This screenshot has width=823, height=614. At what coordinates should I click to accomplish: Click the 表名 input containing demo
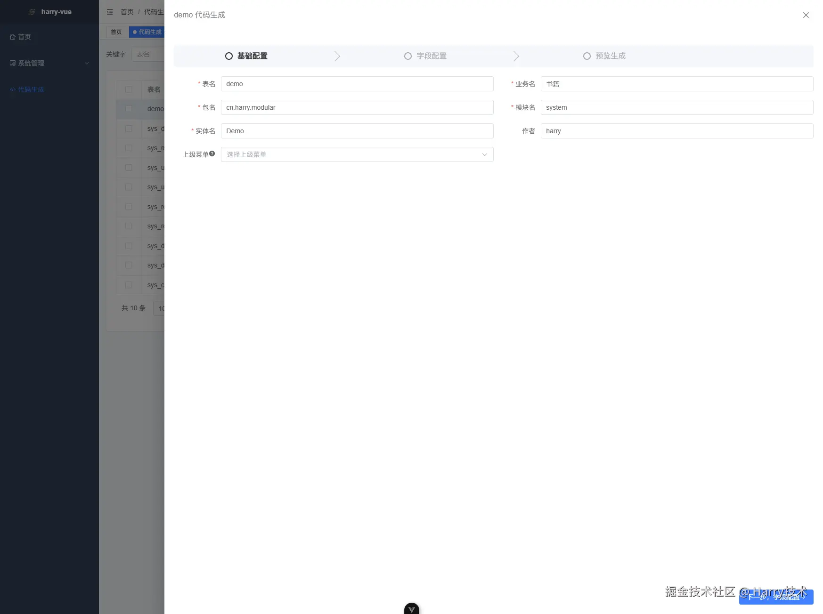tap(357, 84)
